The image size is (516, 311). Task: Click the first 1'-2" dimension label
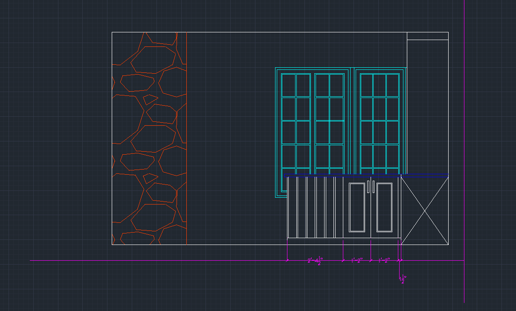pos(357,261)
